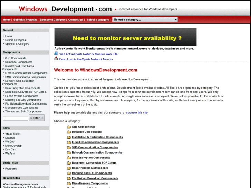Viewport: 251px width, 188px height.
Task: Click the sidebar search input field
Action: click(x=16, y=118)
